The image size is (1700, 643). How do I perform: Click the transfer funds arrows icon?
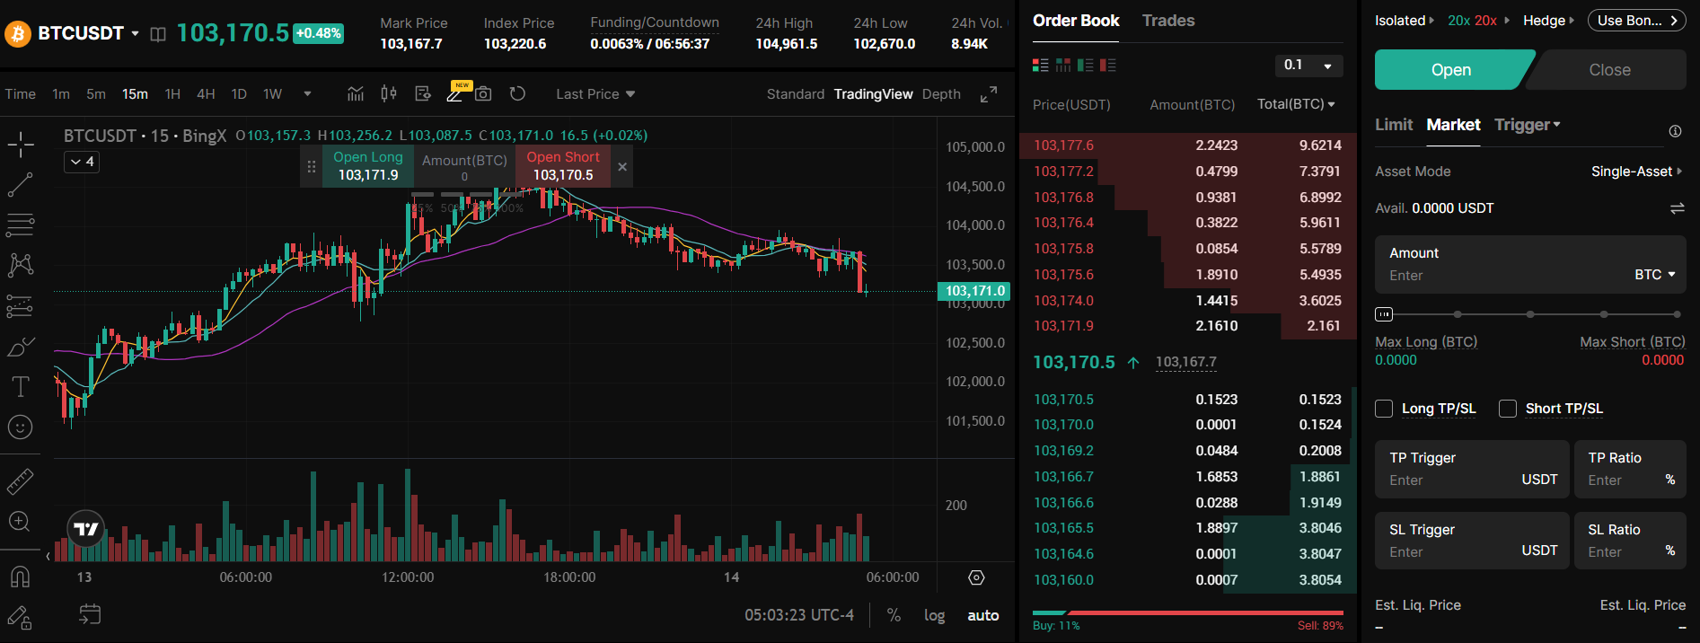[1677, 208]
